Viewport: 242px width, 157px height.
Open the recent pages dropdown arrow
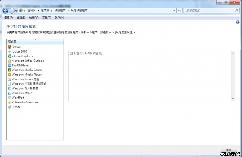pos(16,11)
